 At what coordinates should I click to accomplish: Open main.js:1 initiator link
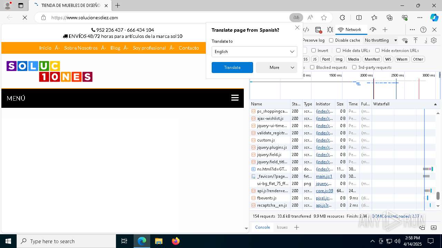tap(324, 176)
